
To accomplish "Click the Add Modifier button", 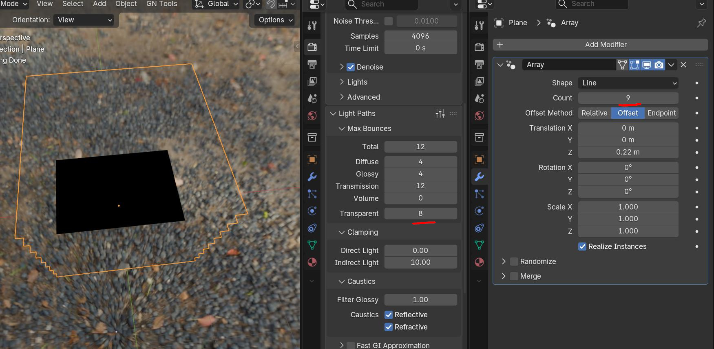I will [600, 45].
